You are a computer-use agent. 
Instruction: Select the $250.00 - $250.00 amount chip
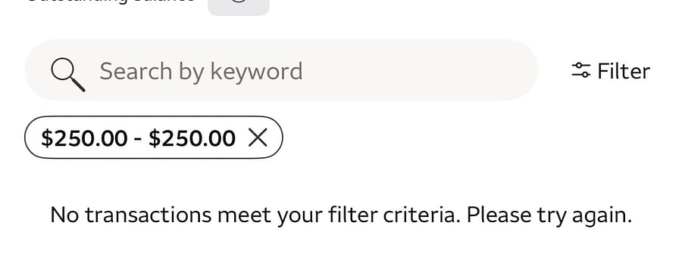(154, 138)
